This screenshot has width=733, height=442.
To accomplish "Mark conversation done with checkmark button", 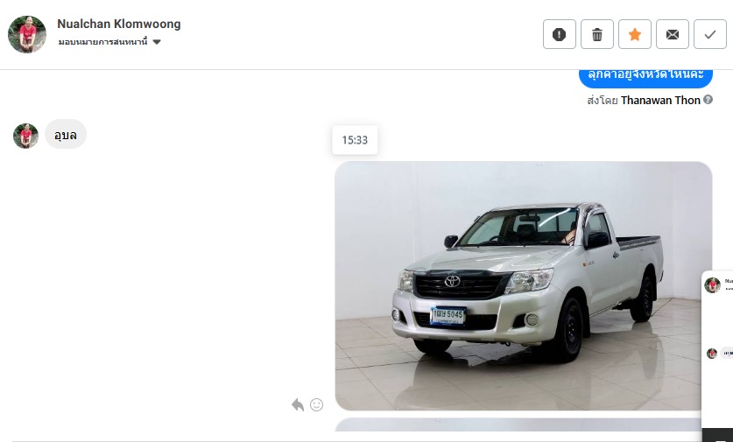I will pyautogui.click(x=709, y=34).
